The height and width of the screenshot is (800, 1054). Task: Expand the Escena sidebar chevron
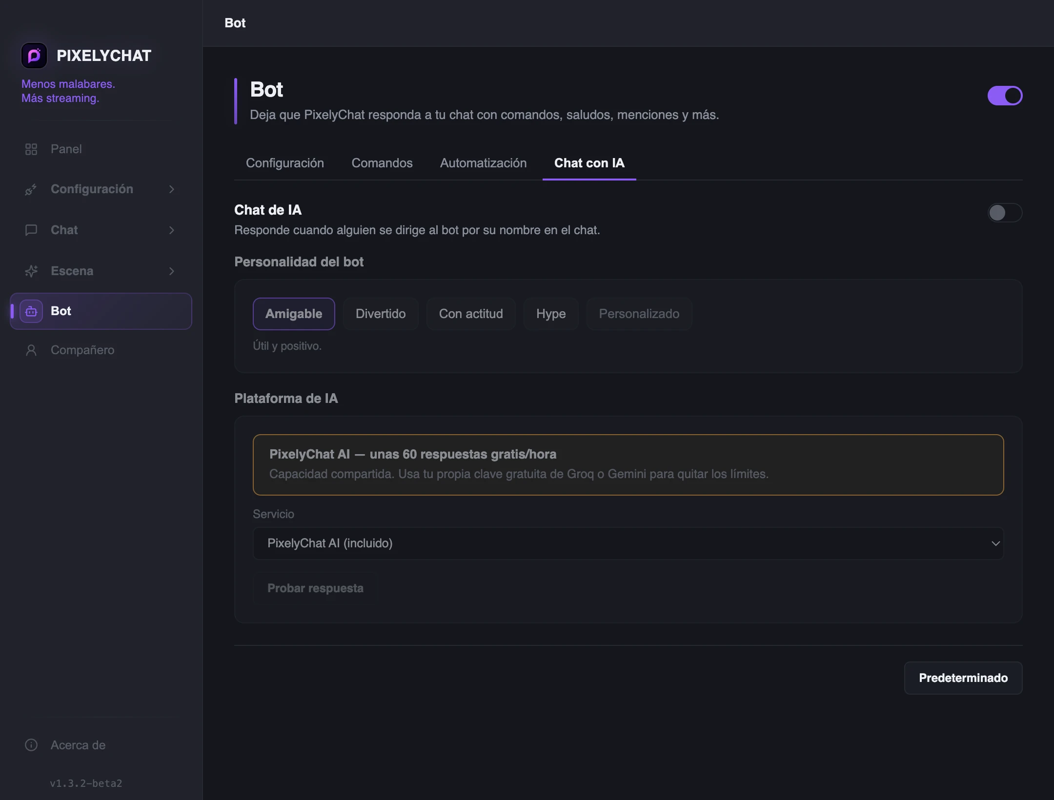click(x=172, y=271)
